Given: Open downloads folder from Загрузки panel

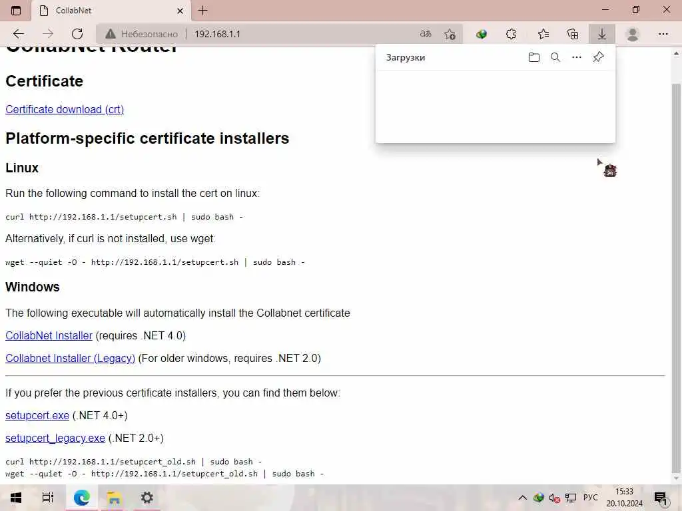Looking at the screenshot, I should (x=533, y=57).
